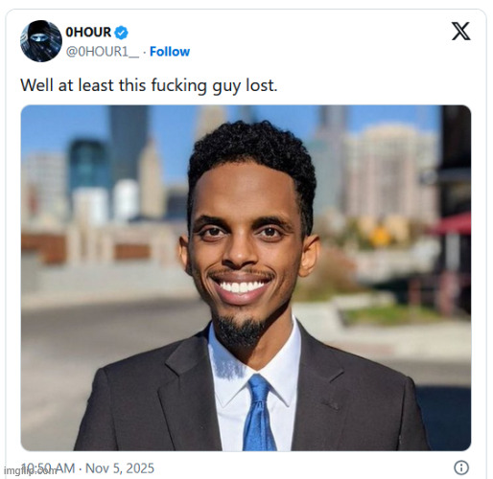The image size is (493, 479).
Task: Open the embedded tweet photo
Action: click(x=246, y=278)
